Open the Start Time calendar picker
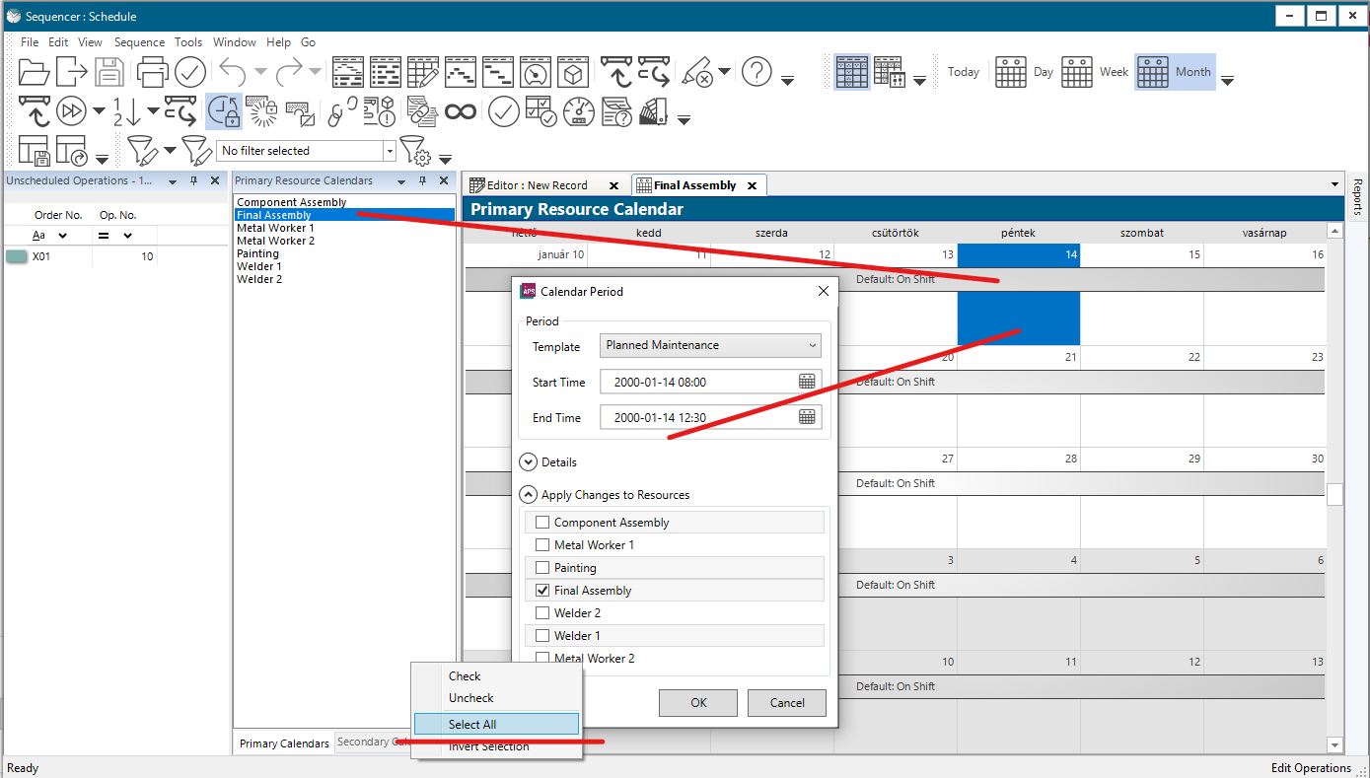The height and width of the screenshot is (778, 1370). pos(807,382)
